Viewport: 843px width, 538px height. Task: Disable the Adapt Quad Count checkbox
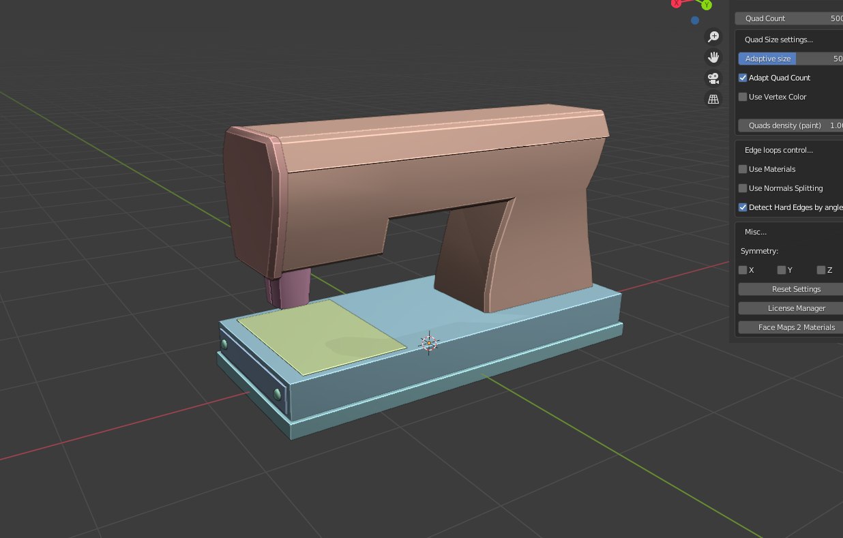point(743,78)
